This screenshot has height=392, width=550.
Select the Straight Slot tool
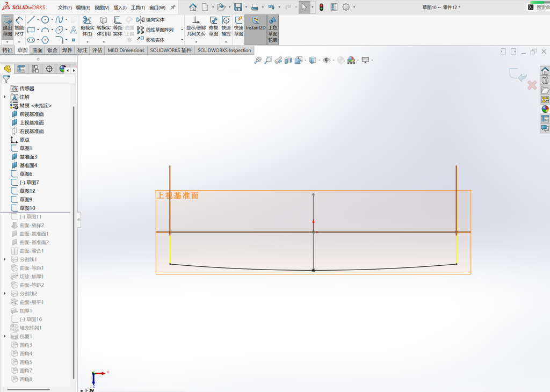coord(31,40)
